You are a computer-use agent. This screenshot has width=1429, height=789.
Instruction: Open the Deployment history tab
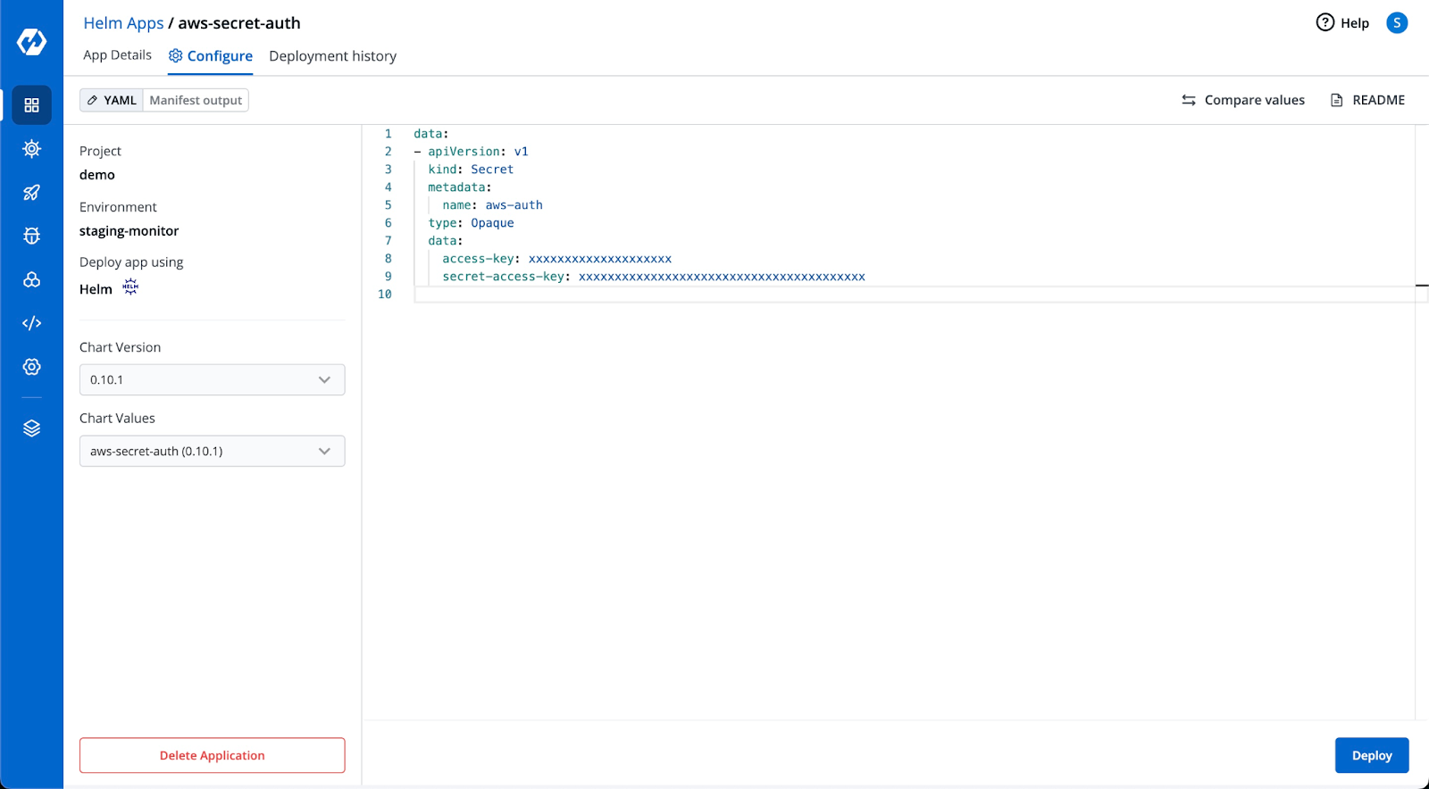(x=332, y=56)
